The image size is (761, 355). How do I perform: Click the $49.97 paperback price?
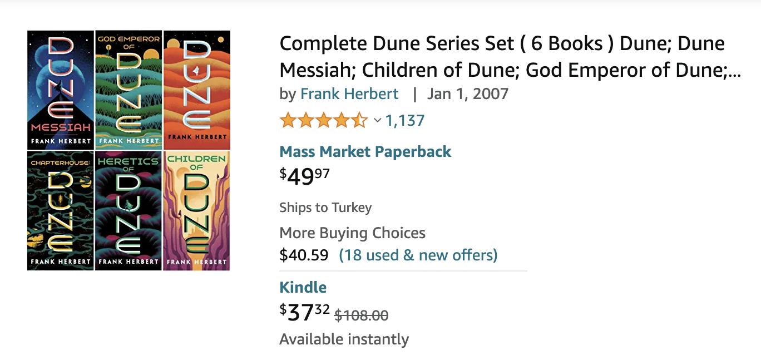304,176
